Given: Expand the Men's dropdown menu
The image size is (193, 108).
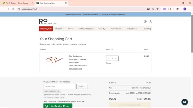Looking at the screenshot, I should point(71,29).
